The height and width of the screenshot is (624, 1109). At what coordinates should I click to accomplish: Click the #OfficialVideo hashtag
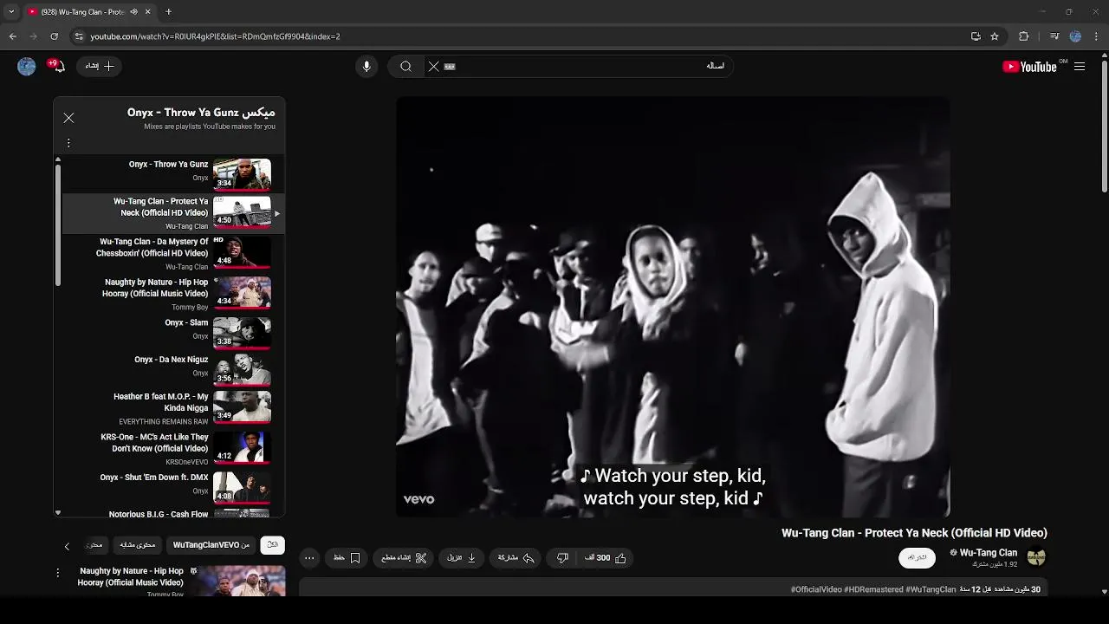816,589
